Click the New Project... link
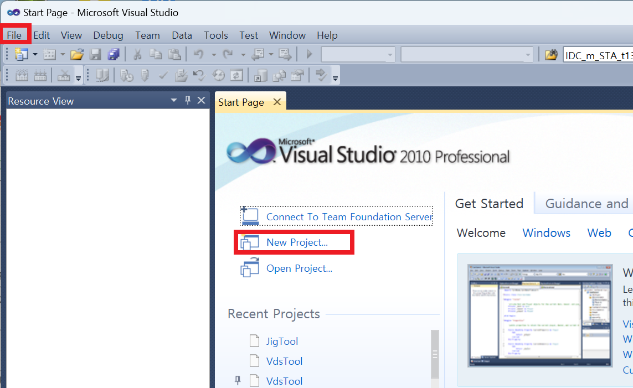The height and width of the screenshot is (388, 633). tap(297, 242)
